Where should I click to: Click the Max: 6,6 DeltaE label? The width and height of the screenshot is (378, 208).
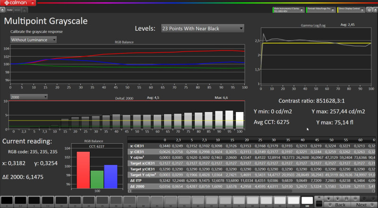click(x=221, y=98)
